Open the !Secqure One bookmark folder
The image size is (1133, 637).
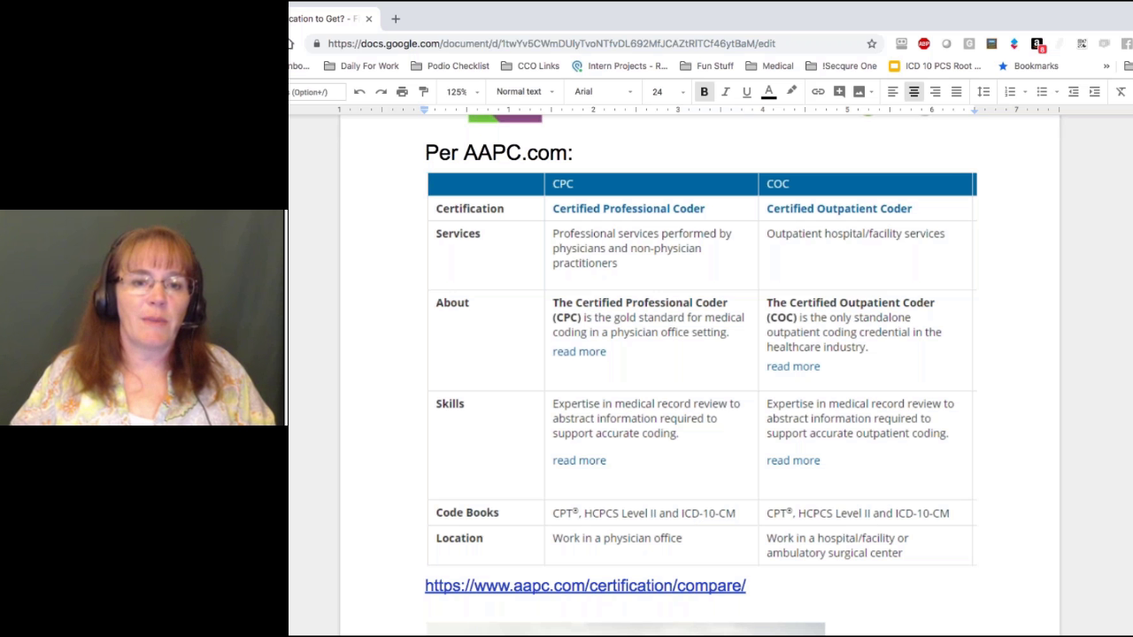[841, 66]
